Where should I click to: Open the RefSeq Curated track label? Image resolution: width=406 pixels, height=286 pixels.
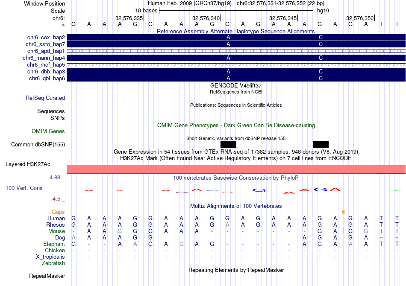pyautogui.click(x=45, y=98)
